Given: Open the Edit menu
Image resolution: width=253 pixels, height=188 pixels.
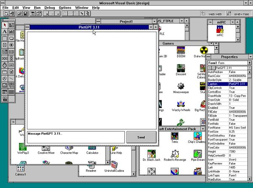Looking at the screenshot, I should coord(16,8).
